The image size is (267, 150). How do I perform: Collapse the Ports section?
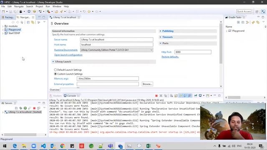(160, 43)
